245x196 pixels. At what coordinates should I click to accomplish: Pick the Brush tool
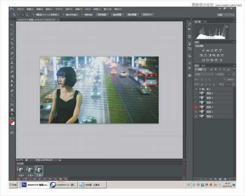point(12,58)
